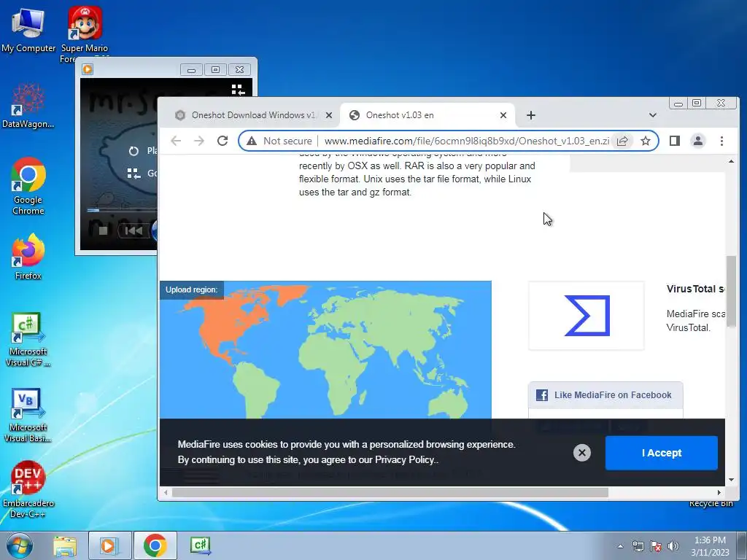747x560 pixels.
Task: Click the taskbar clock 1:36 PM
Action: point(710,545)
